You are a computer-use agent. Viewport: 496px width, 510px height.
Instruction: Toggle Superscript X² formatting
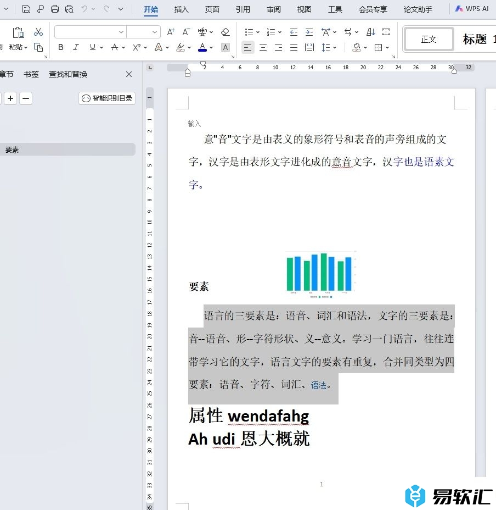click(x=137, y=47)
